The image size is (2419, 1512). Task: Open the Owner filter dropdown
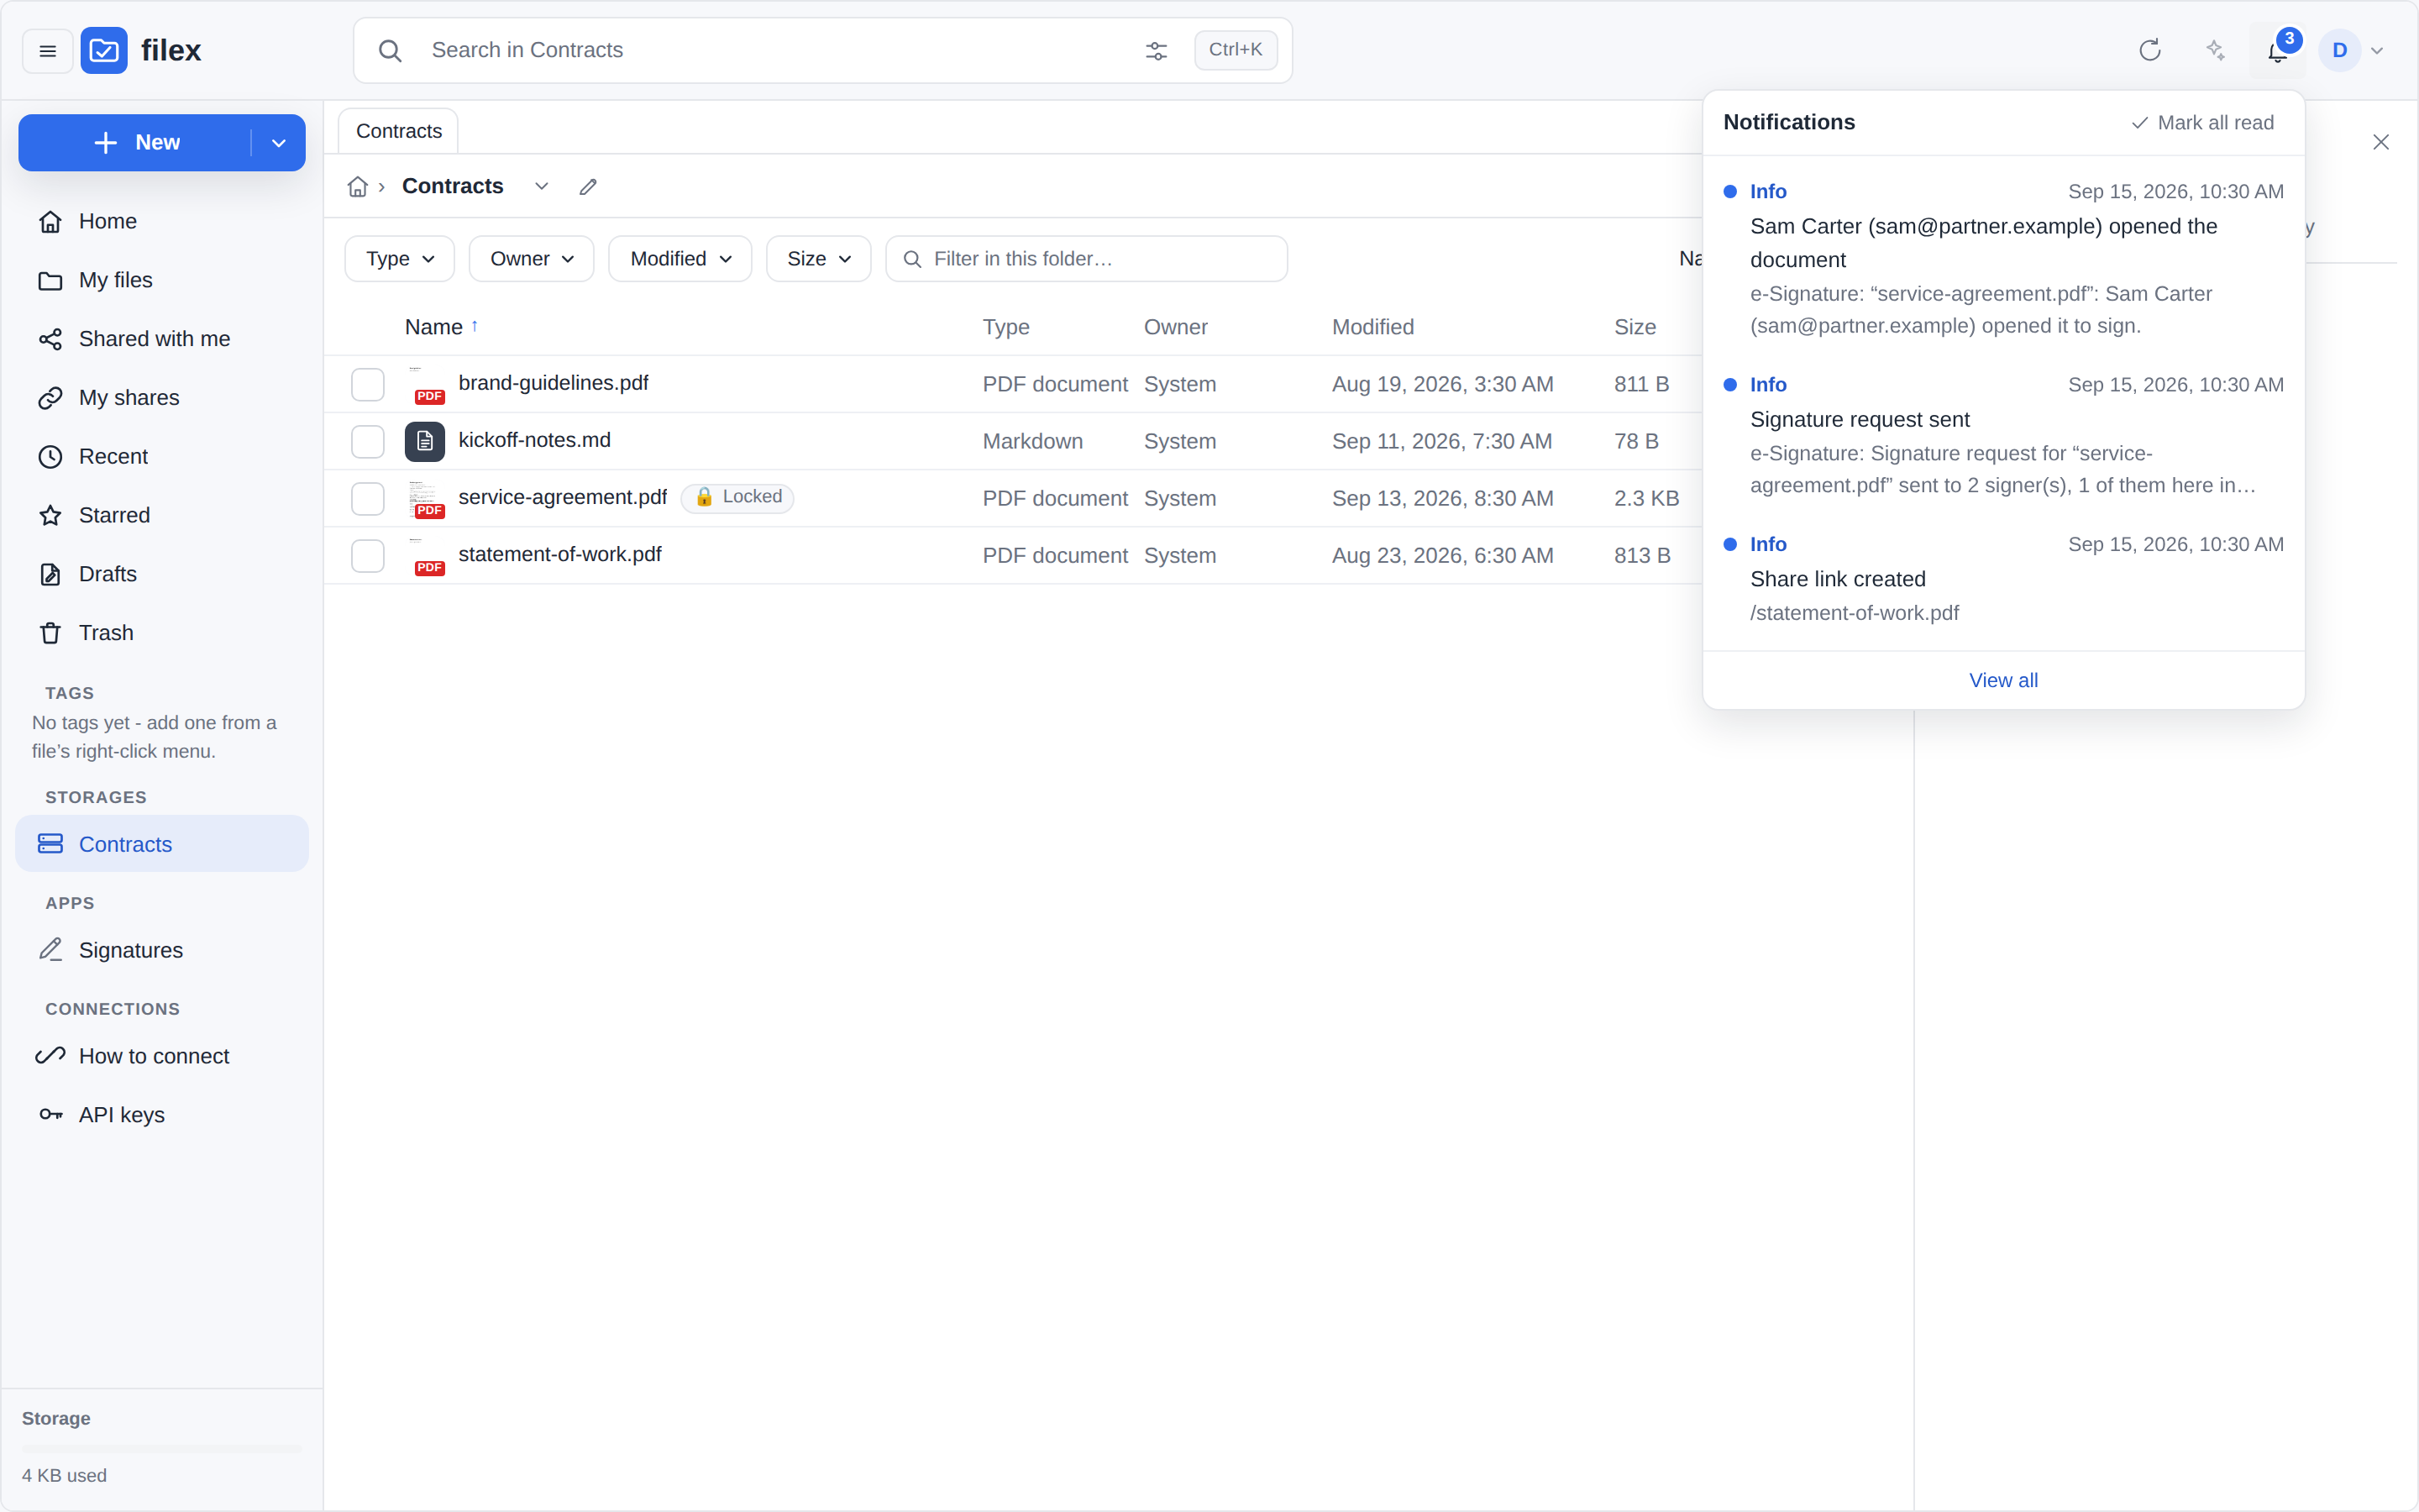(532, 259)
